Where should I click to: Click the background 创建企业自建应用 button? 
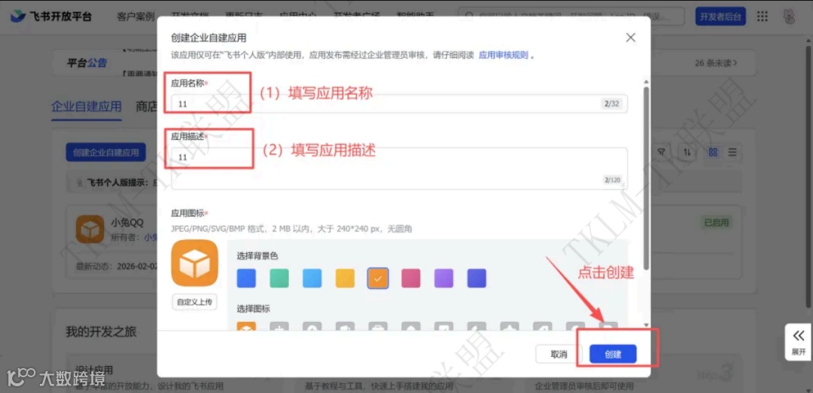point(106,152)
